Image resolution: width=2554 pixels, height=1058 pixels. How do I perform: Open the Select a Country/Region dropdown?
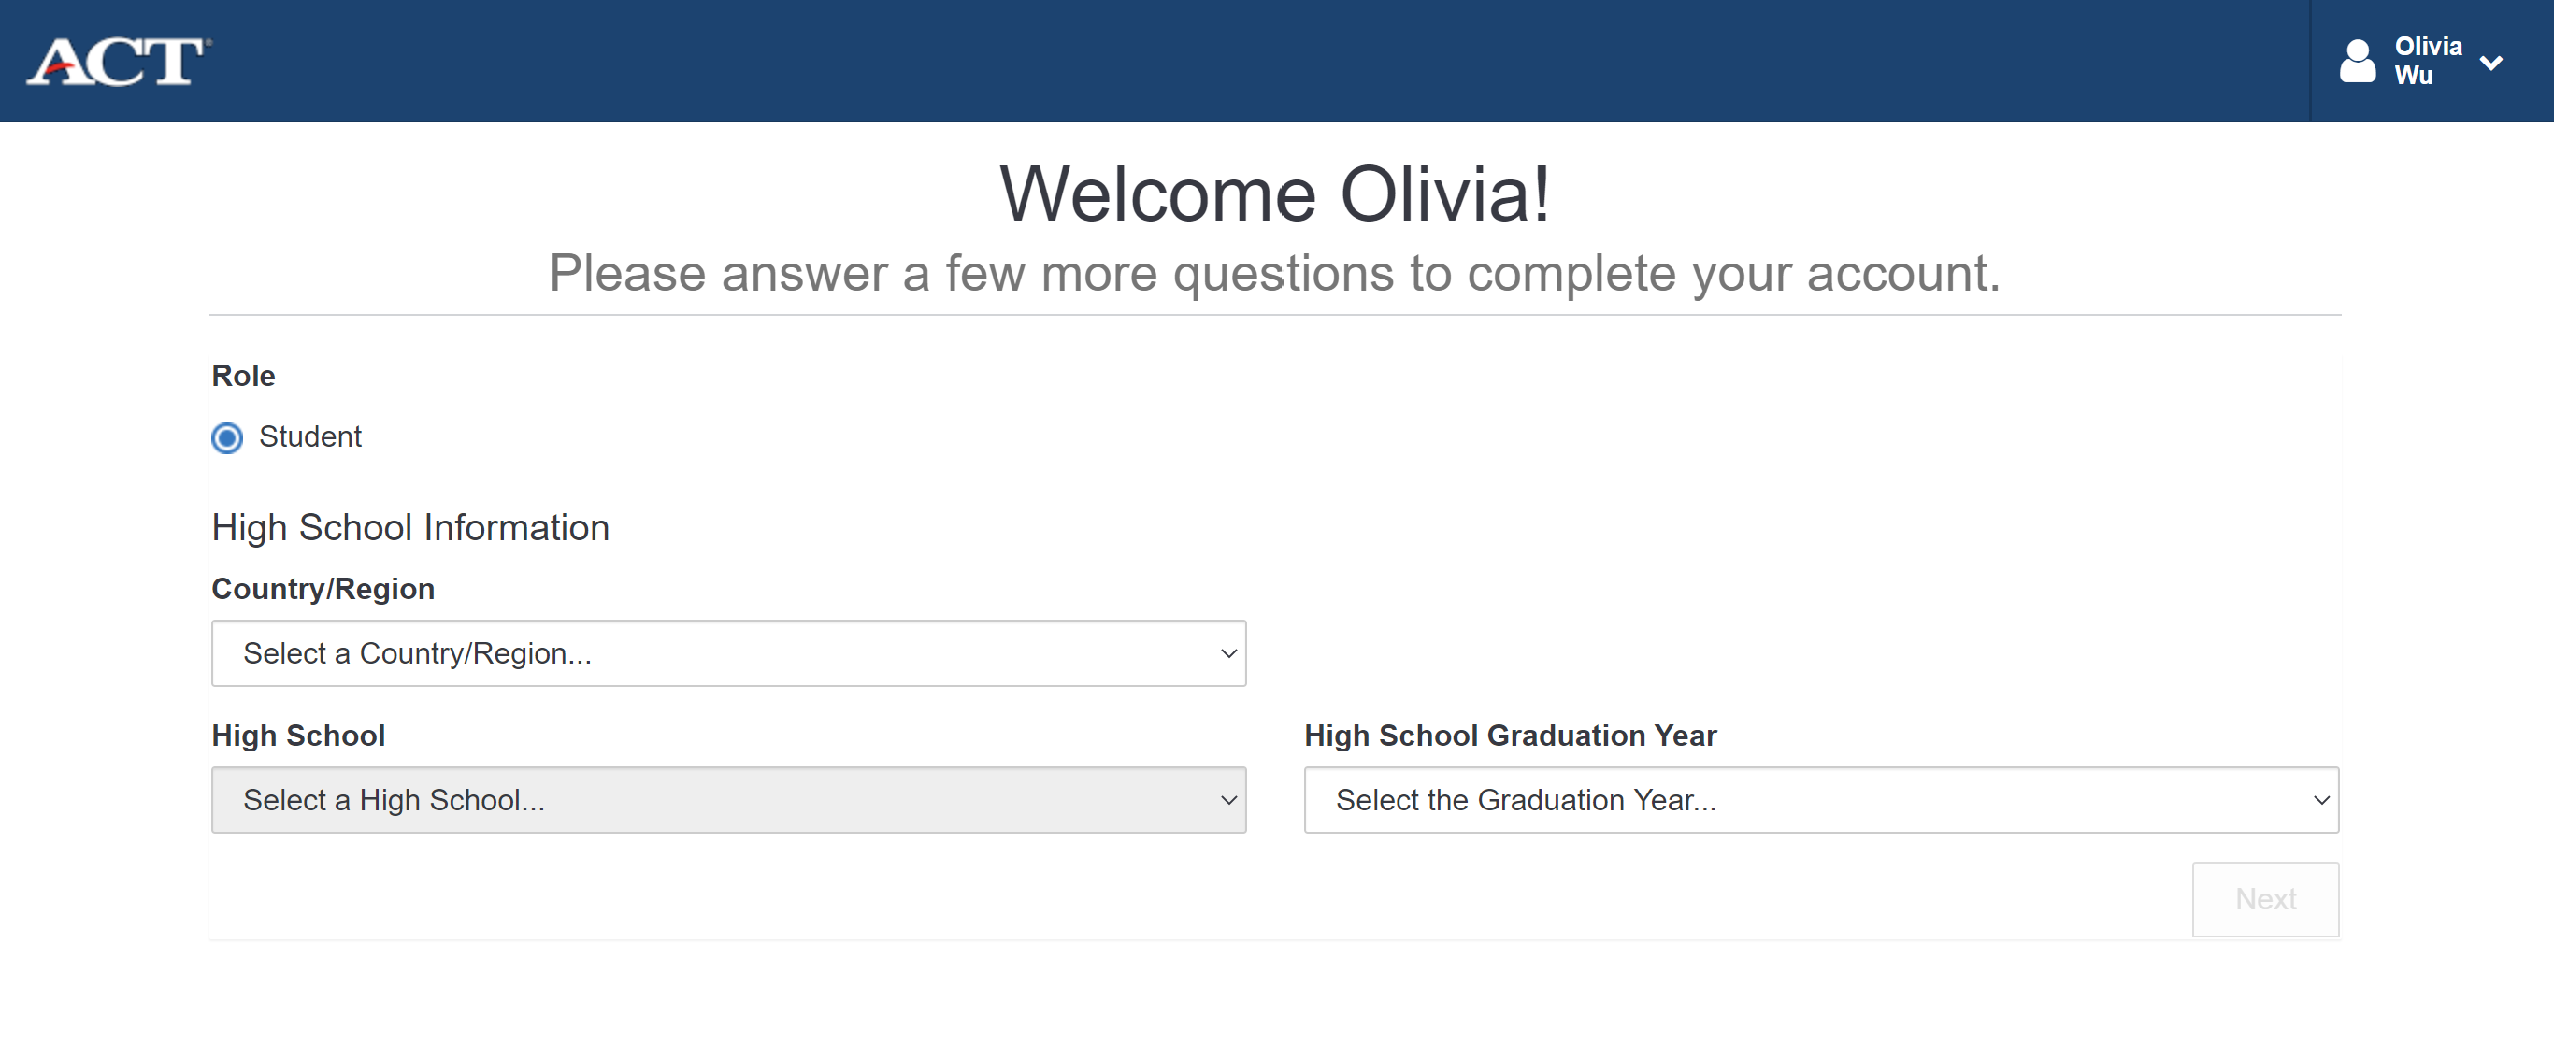click(x=727, y=653)
